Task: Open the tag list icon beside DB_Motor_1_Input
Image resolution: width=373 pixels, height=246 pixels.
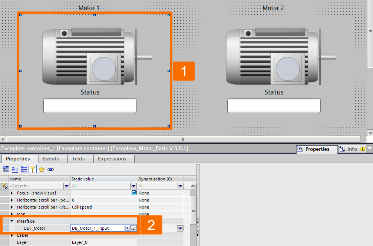Action: [127, 228]
